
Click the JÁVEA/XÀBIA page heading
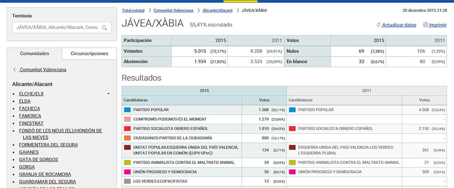[x=153, y=23]
